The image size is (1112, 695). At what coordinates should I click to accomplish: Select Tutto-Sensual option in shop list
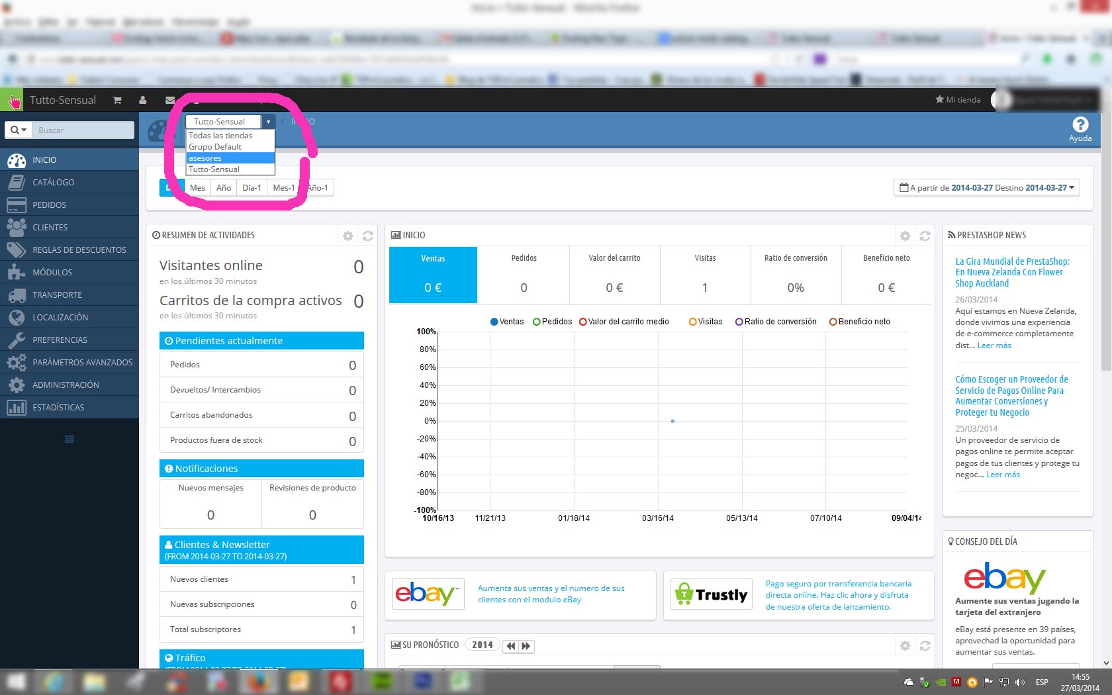230,169
